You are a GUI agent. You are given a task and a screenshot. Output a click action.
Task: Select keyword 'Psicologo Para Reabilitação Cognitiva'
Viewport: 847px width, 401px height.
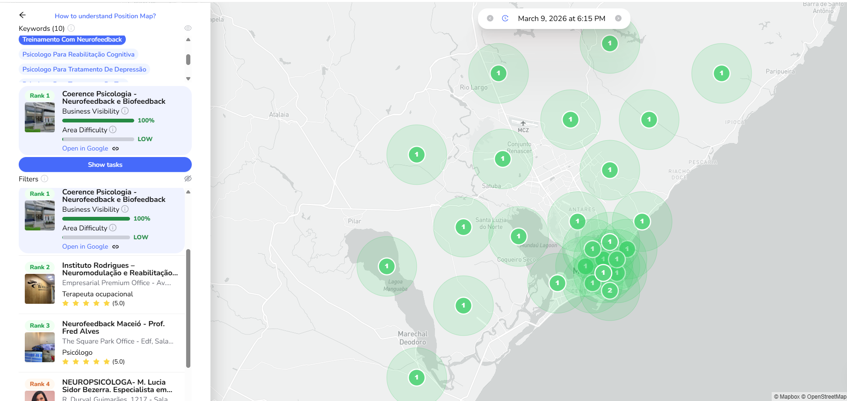click(79, 54)
